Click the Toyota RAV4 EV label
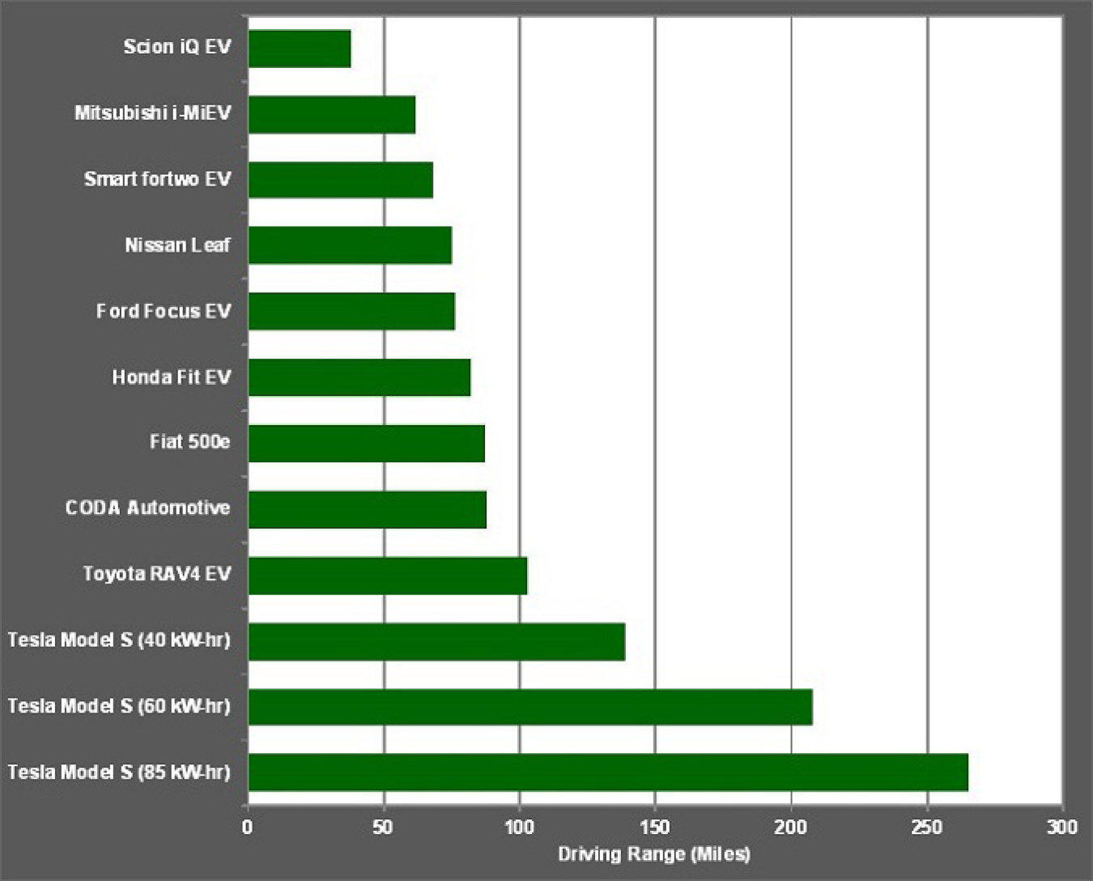The height and width of the screenshot is (881, 1093). click(157, 574)
